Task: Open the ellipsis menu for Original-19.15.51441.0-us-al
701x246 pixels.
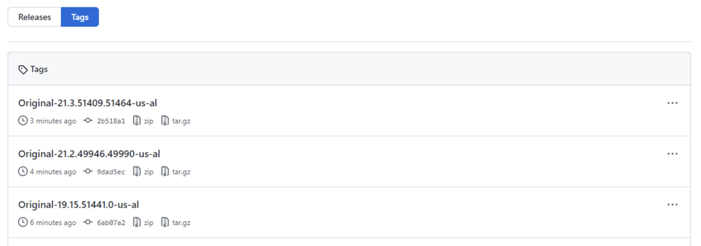Action: [x=672, y=204]
